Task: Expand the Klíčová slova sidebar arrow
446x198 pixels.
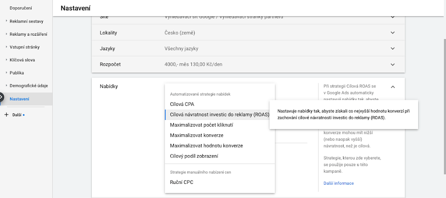Action: tap(6, 59)
